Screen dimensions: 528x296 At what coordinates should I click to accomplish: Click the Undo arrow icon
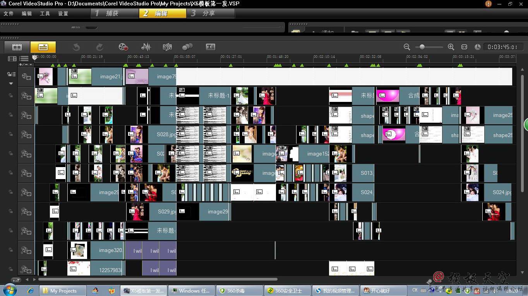pos(76,47)
